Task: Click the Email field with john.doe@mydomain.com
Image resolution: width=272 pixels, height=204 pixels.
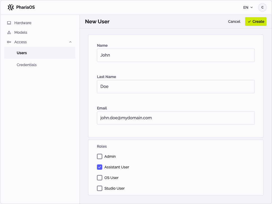Action: [176, 118]
